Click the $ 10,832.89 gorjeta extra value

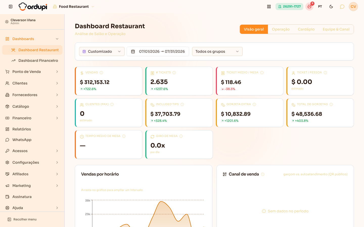pyautogui.click(x=236, y=114)
